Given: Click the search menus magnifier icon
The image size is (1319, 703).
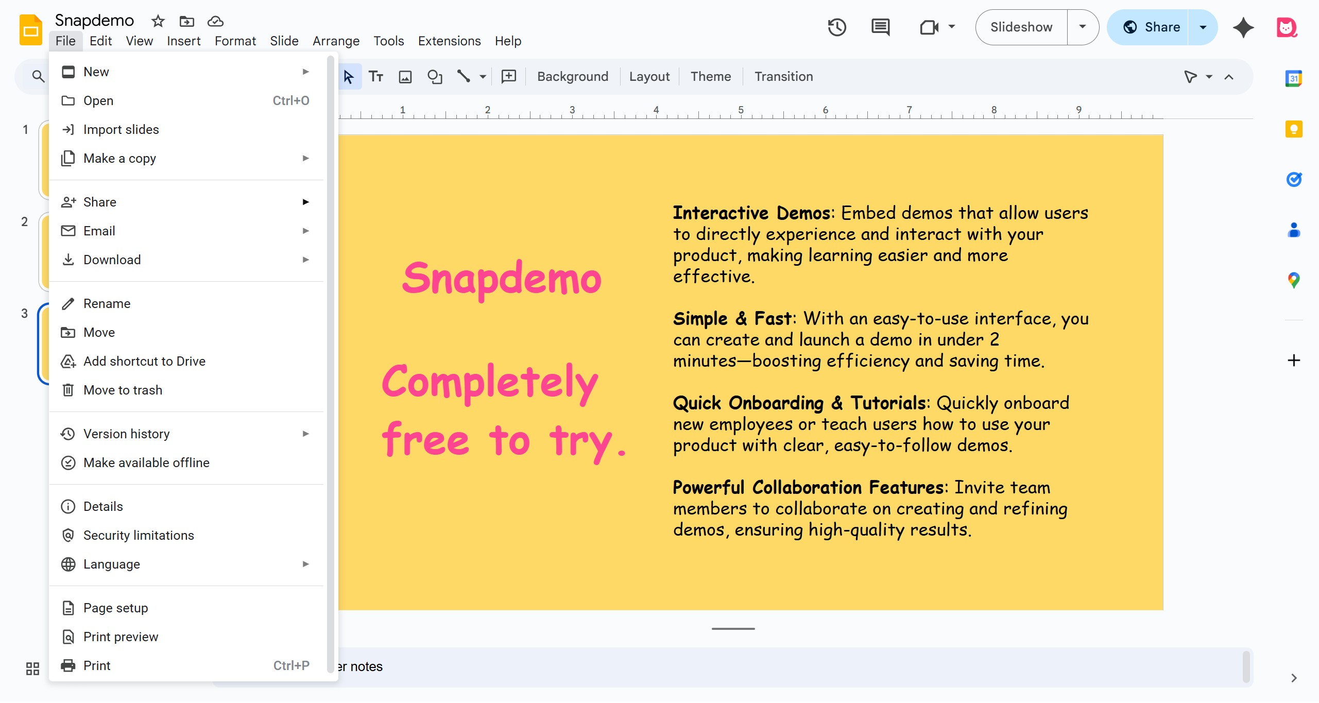Looking at the screenshot, I should (x=38, y=76).
